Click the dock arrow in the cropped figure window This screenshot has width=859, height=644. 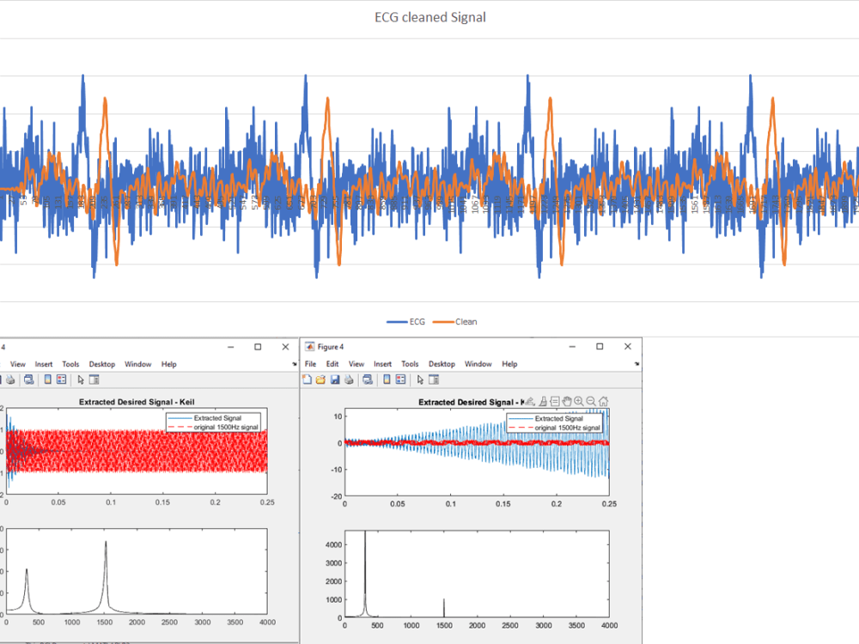pos(294,364)
